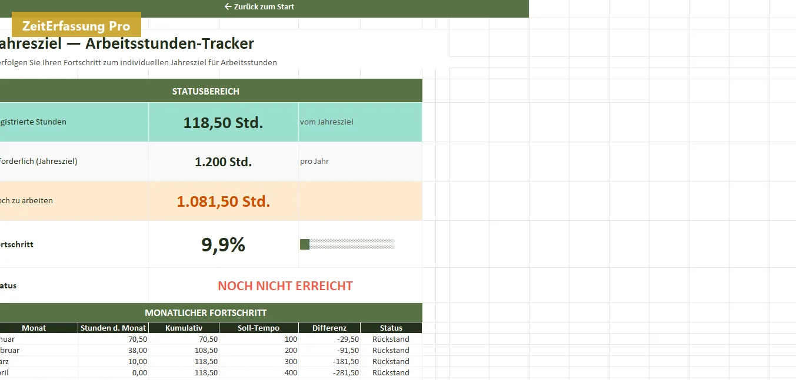
Task: Click the ZeitErfassung Pro logo badge
Action: (76, 26)
